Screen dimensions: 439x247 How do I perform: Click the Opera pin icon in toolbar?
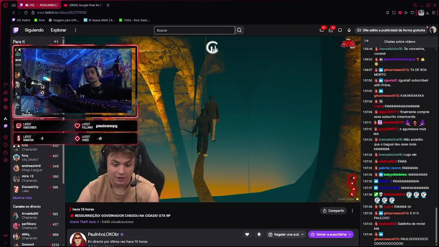pyautogui.click(x=388, y=13)
